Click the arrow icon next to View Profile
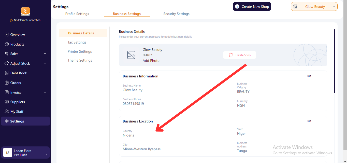The height and width of the screenshot is (163, 347). pos(46,155)
